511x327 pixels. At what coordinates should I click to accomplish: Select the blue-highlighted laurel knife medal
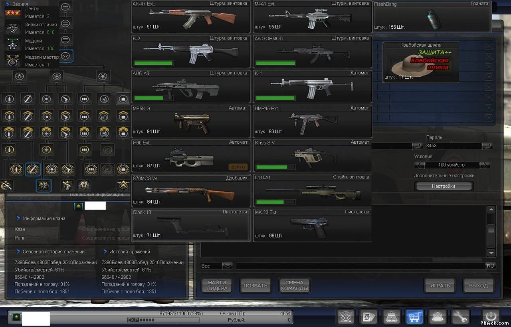(x=33, y=169)
